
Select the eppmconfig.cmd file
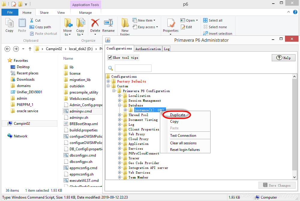coord(80,168)
